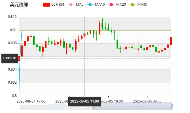Hide the MA5 line via legend
The width and height of the screenshot is (190, 113).
click(x=80, y=5)
